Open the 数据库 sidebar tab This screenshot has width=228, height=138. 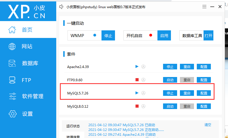click(28, 63)
